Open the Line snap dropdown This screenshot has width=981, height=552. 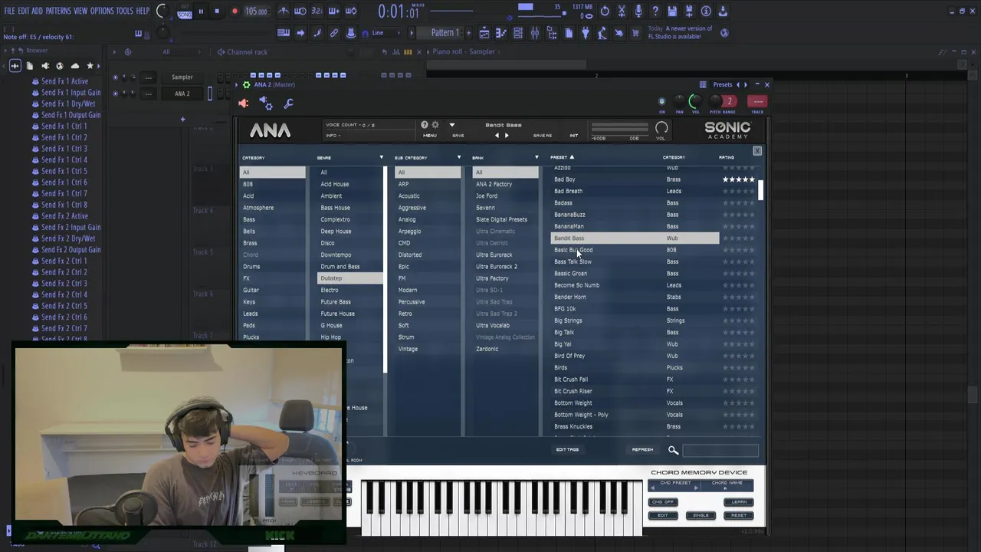coord(388,33)
